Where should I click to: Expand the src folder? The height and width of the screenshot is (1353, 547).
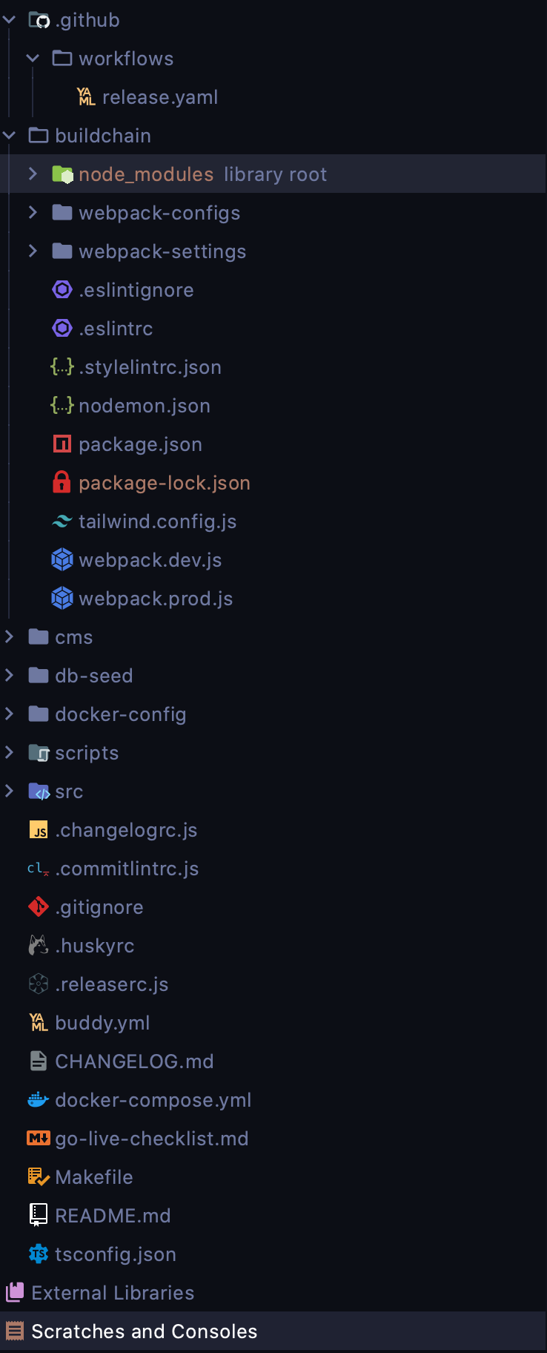coord(8,791)
